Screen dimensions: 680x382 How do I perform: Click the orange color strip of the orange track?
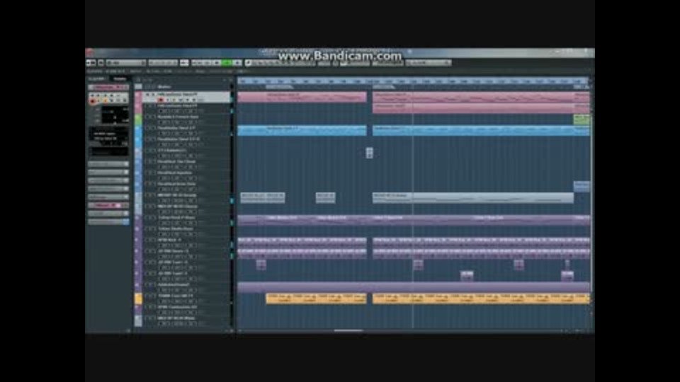tap(138, 299)
